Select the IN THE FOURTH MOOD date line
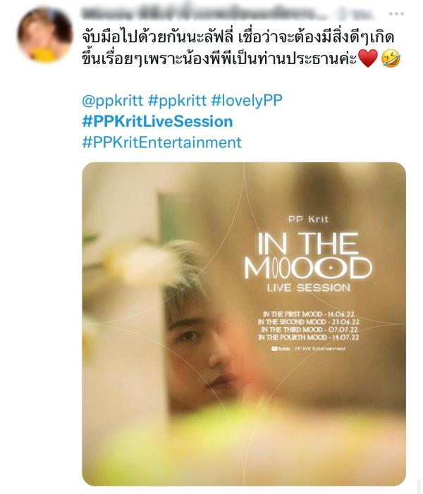Image resolution: width=423 pixels, height=494 pixels. pos(309,338)
